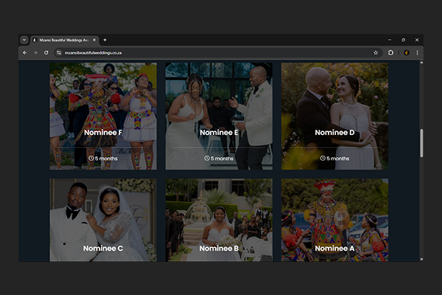The height and width of the screenshot is (295, 442).
Task: Minimize the browser window
Action: pyautogui.click(x=390, y=40)
